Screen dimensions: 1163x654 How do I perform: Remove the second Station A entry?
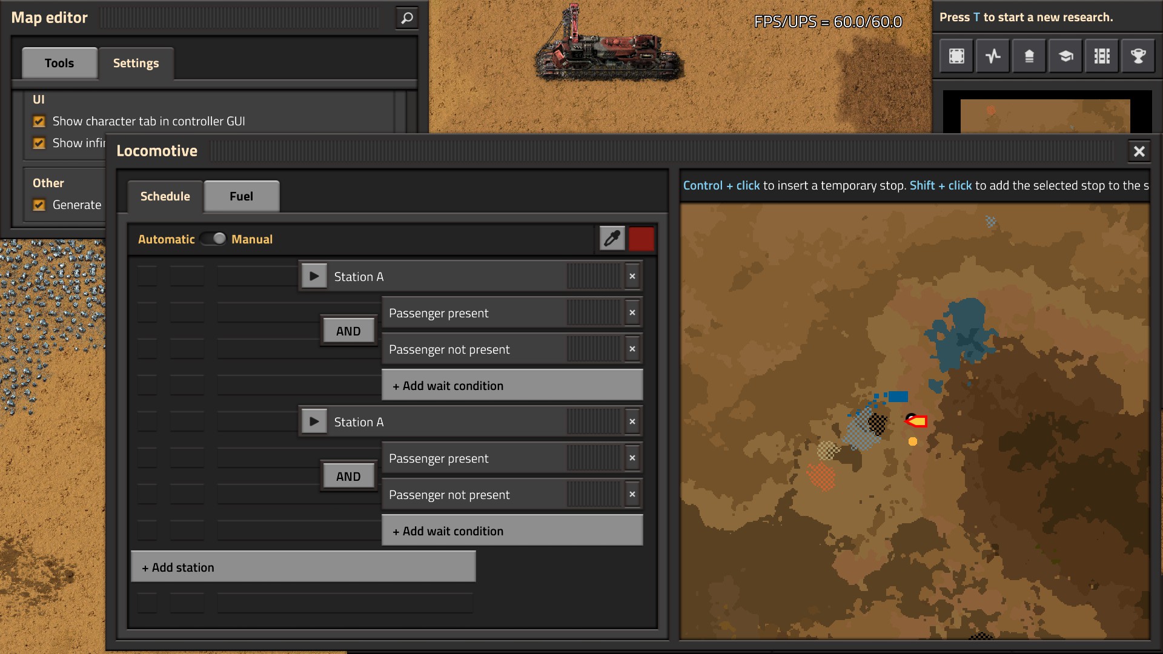632,421
